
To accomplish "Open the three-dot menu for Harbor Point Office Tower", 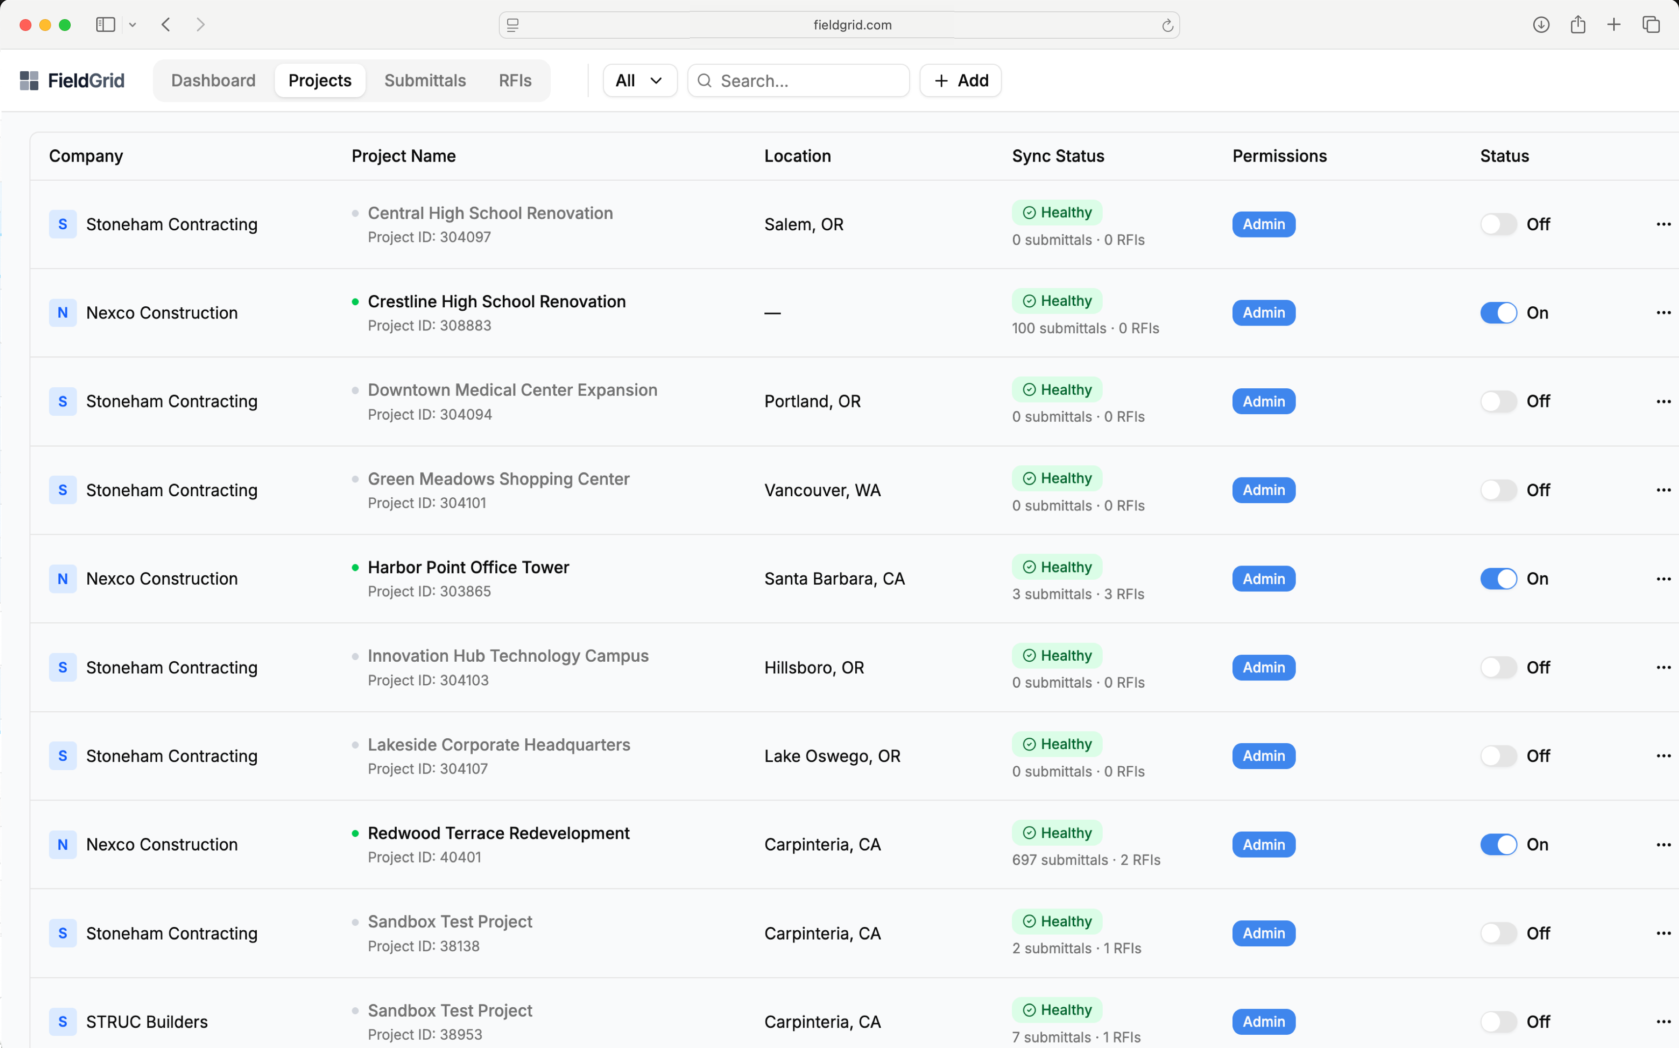I will pos(1663,579).
